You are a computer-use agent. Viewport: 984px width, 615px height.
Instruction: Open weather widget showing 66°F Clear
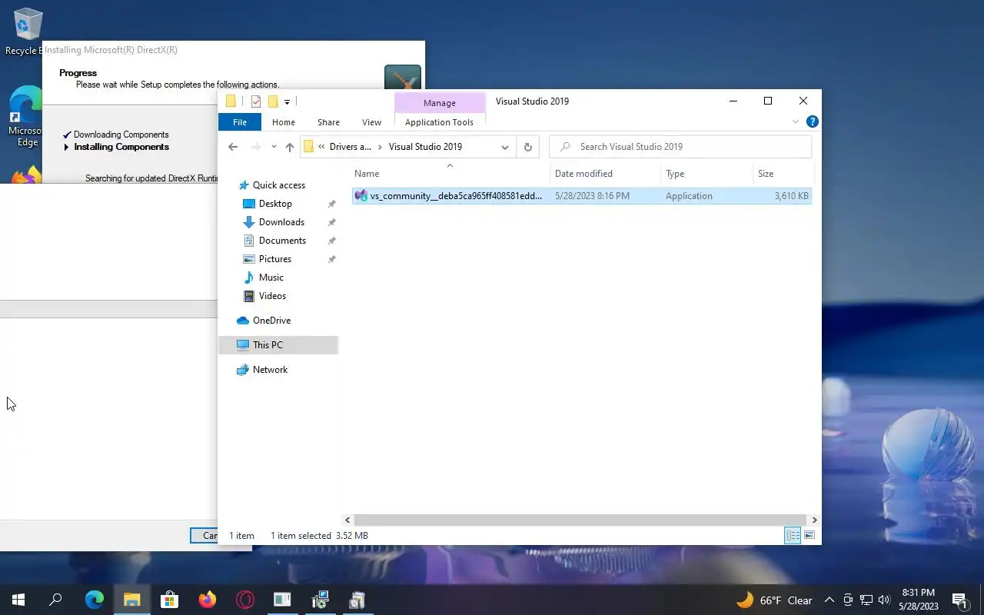click(775, 600)
